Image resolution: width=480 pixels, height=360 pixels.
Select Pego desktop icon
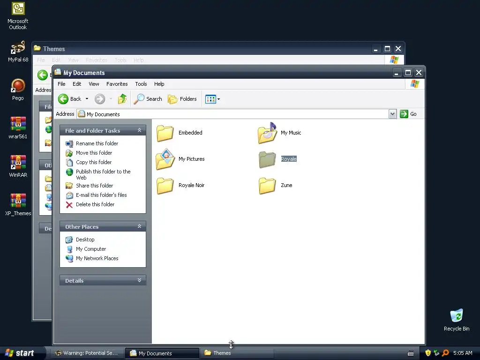[18, 90]
